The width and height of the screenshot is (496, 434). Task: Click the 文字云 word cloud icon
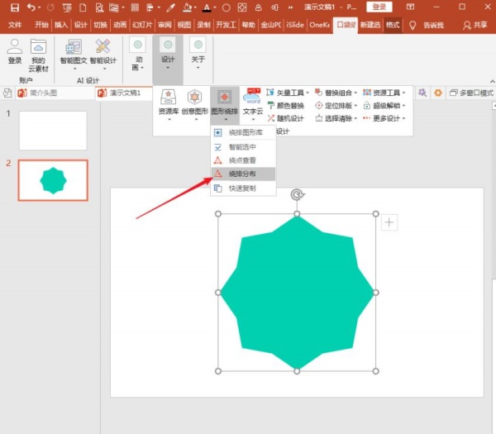tap(252, 101)
